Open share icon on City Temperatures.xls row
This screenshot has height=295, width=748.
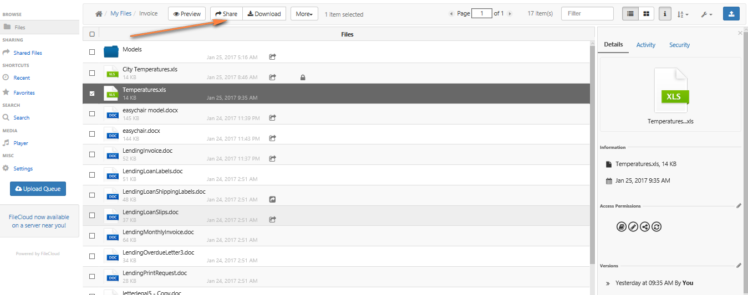pos(273,77)
